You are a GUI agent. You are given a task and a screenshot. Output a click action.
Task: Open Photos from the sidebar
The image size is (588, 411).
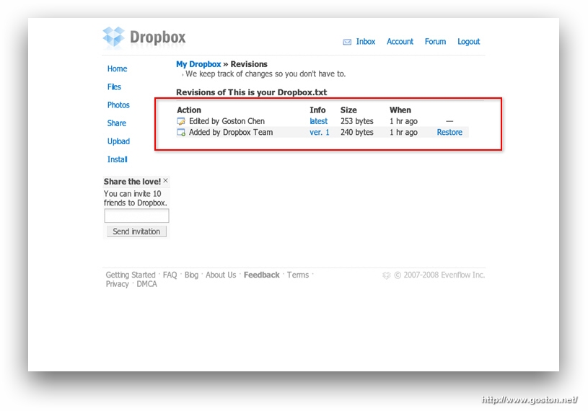click(x=118, y=105)
